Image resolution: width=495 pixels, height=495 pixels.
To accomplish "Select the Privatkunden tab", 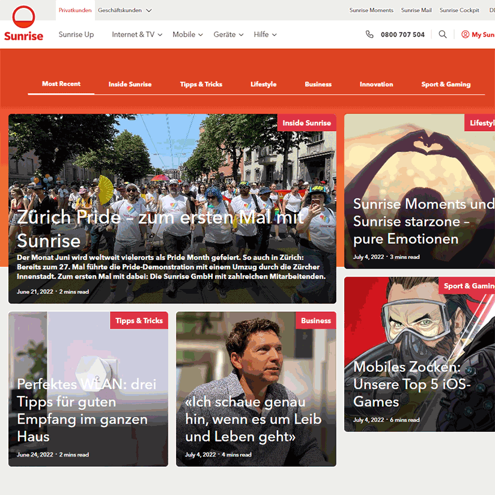I will tap(75, 10).
